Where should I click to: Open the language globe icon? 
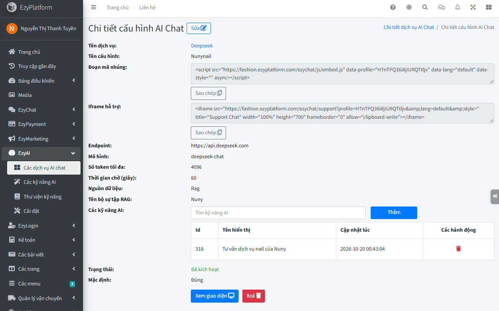coord(409,7)
